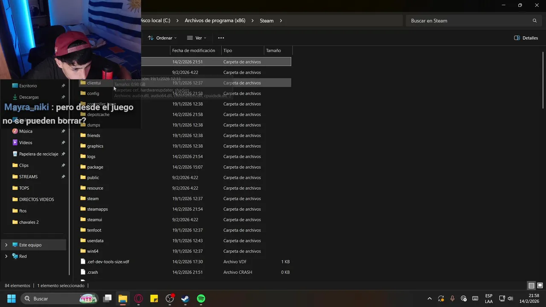Open the Opera GX taskbar icon
546x307 pixels.
138,298
